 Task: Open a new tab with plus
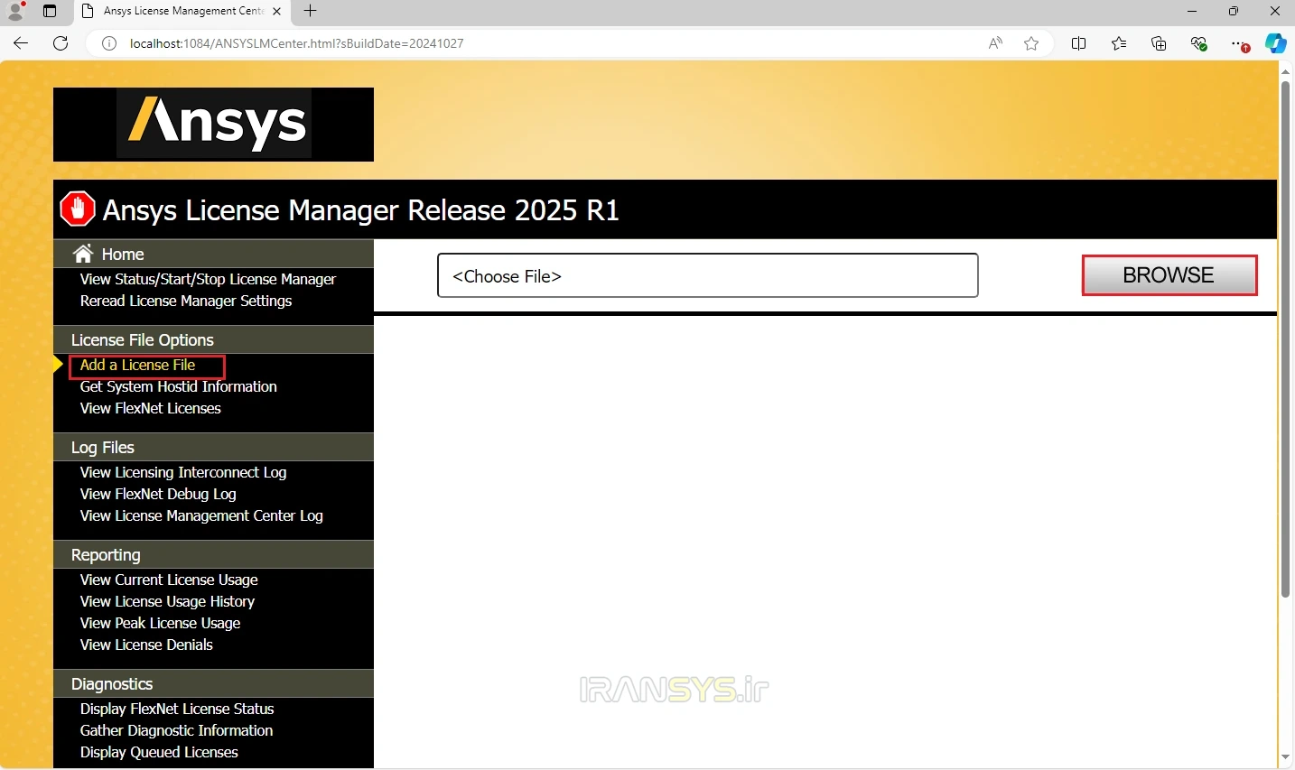click(x=310, y=11)
